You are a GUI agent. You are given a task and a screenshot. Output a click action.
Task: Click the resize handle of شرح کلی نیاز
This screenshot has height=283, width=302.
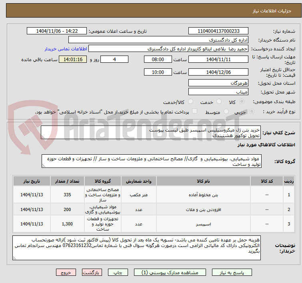[x=43, y=137]
